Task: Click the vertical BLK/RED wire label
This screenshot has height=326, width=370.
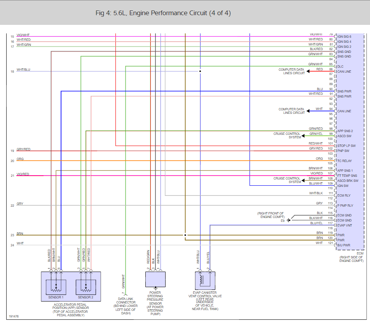Action: 49,255
